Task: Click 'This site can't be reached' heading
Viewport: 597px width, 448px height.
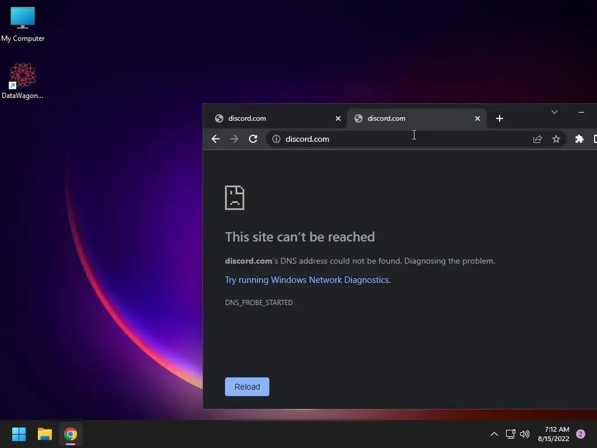Action: click(x=300, y=237)
